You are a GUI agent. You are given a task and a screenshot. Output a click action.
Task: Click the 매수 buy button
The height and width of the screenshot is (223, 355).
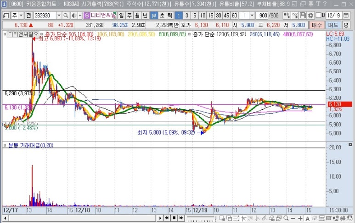click(x=317, y=25)
